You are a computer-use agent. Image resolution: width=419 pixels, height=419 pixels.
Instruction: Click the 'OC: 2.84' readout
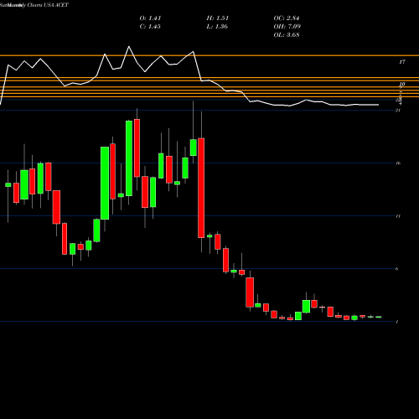[x=287, y=18]
